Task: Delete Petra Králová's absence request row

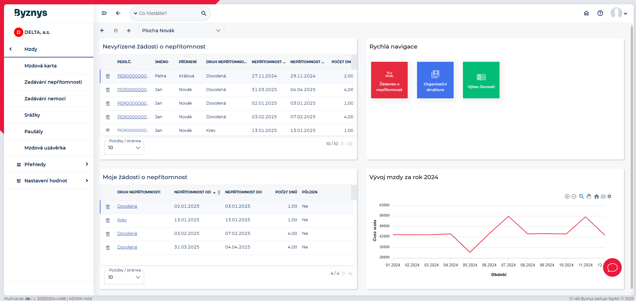Action: tap(108, 76)
